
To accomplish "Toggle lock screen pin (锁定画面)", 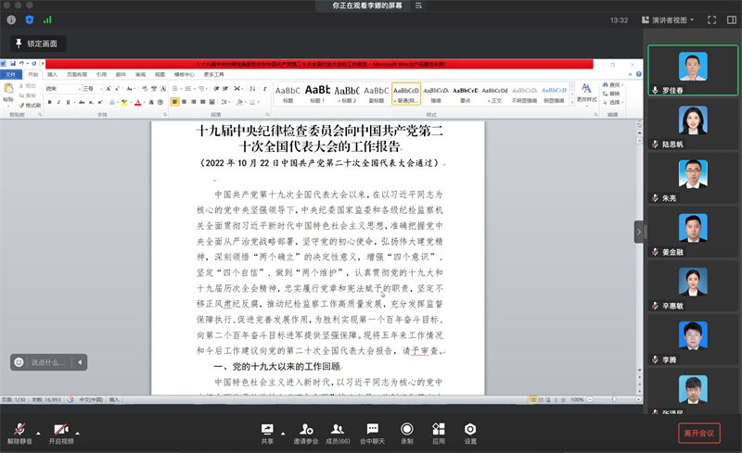I will point(37,44).
